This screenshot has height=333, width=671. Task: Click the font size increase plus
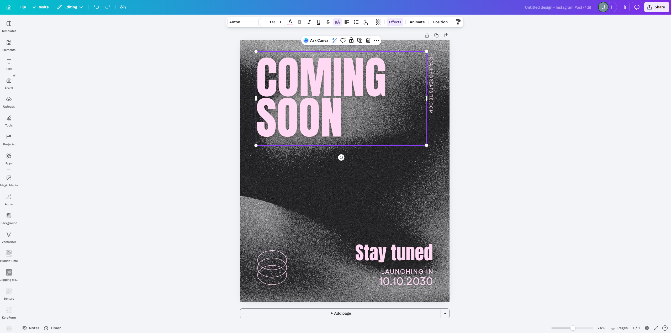(x=281, y=22)
